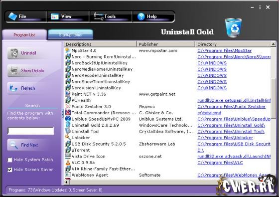Click the recycle bin logo icon
The height and width of the screenshot is (197, 279).
[x=234, y=28]
